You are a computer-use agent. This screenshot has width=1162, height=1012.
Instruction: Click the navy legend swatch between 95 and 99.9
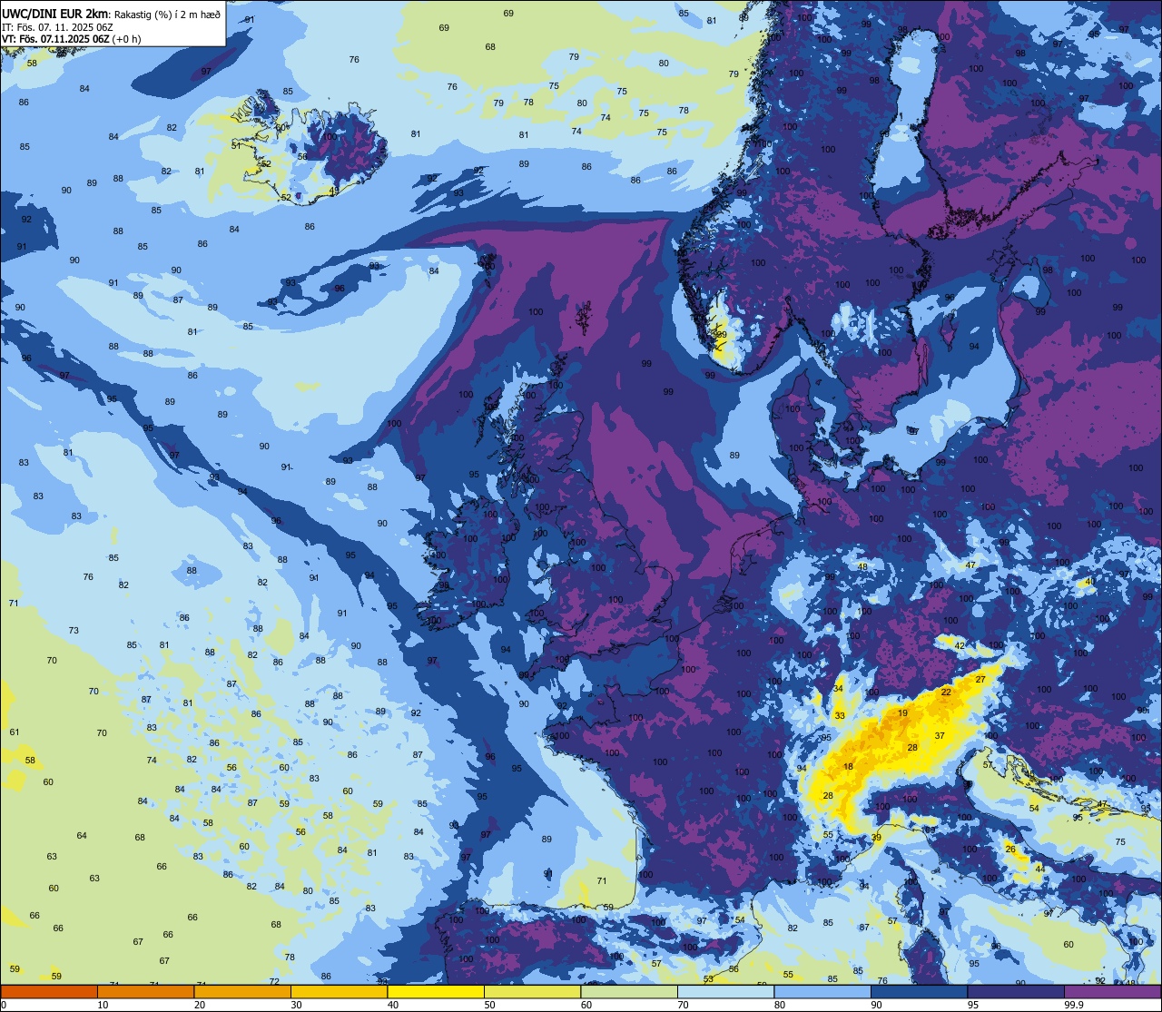tap(1015, 992)
